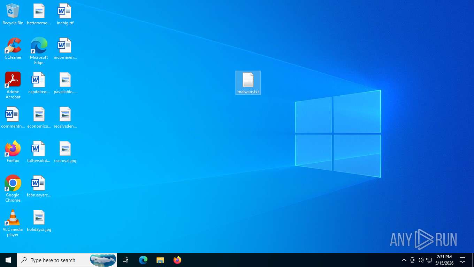Select the Recycle Bin desktop icon
This screenshot has width=474, height=267.
[x=13, y=15]
